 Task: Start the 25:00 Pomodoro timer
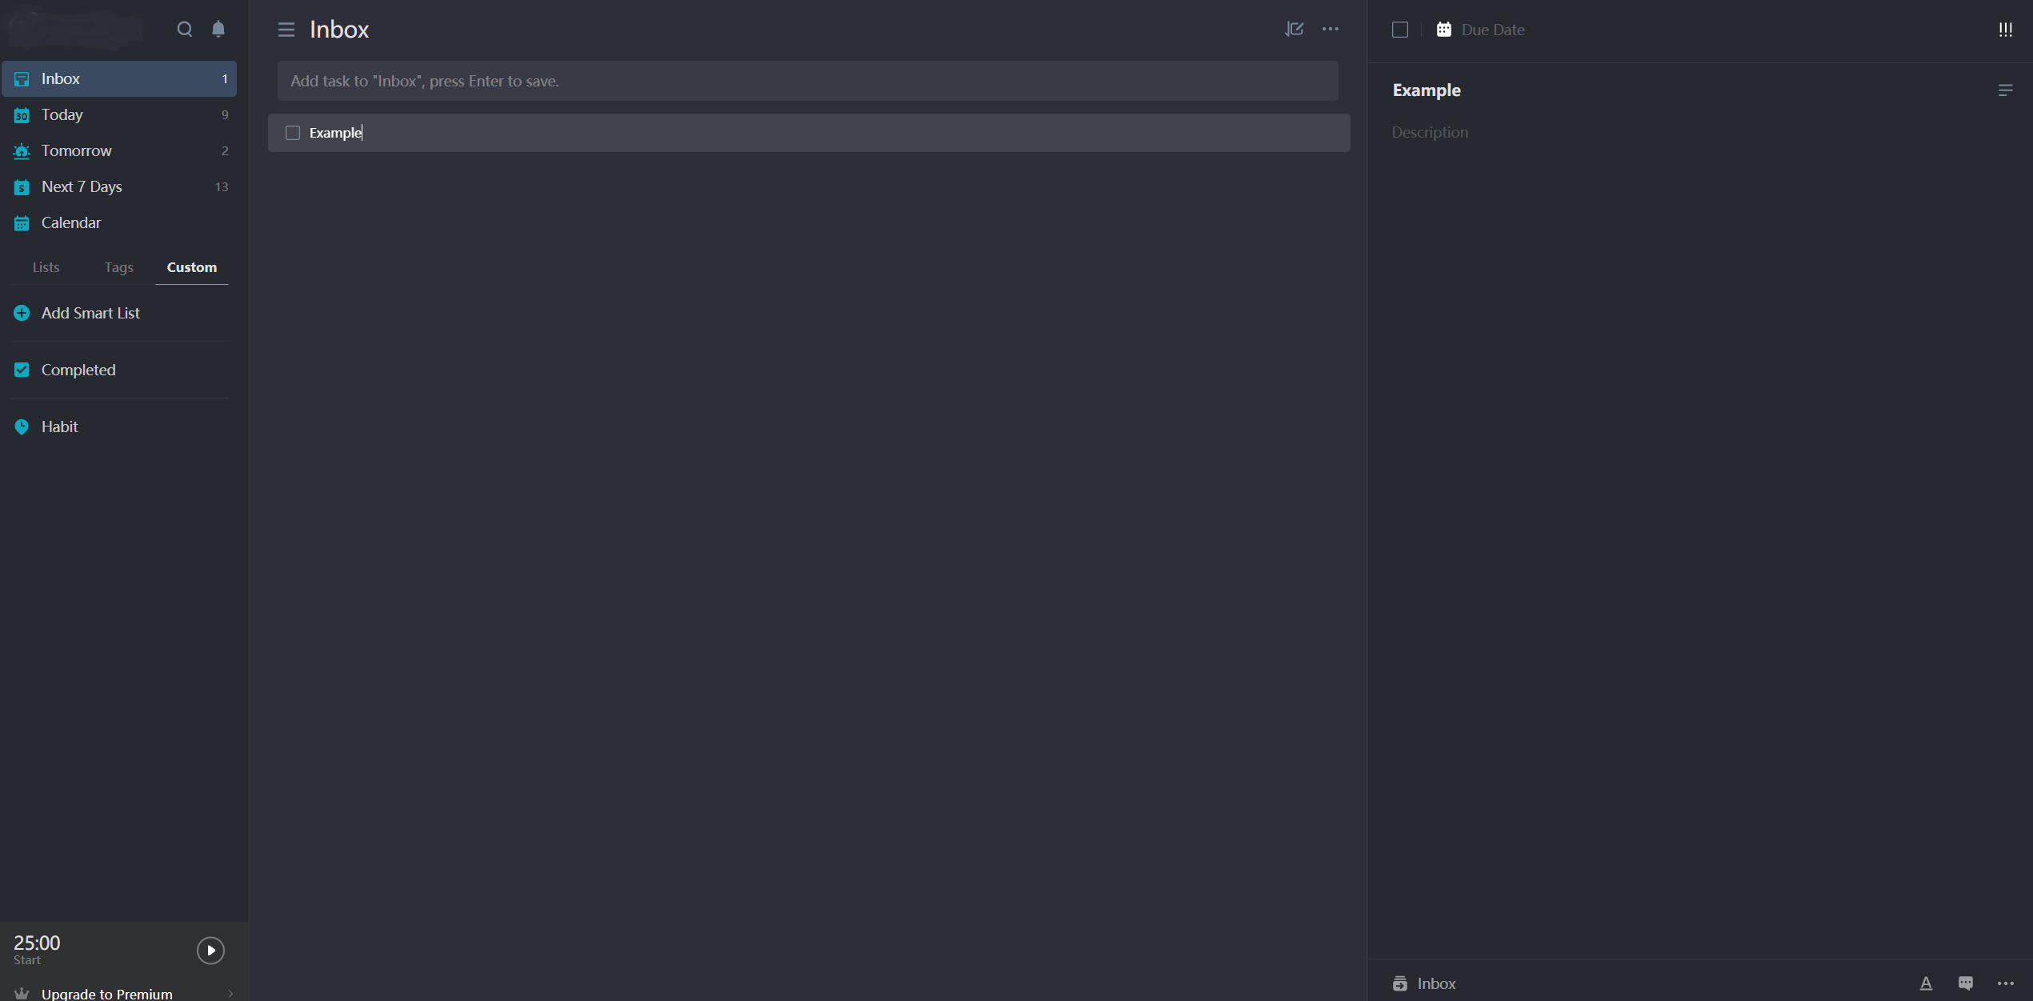pyautogui.click(x=210, y=951)
